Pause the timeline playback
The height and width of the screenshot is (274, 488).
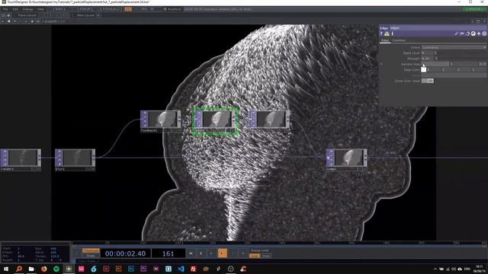[x=201, y=253]
